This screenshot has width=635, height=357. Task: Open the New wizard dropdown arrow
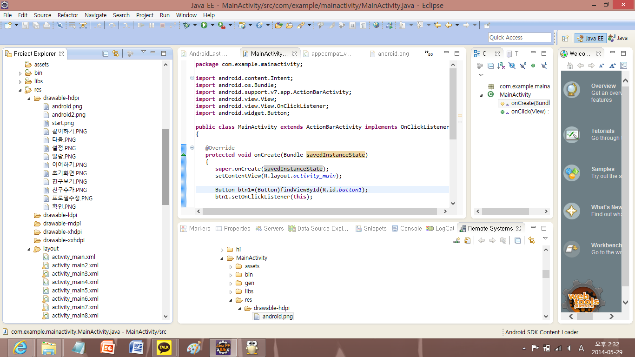tap(16, 25)
